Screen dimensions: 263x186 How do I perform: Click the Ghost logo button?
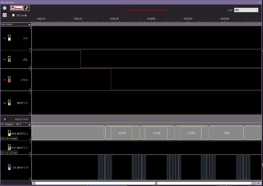[17, 8]
